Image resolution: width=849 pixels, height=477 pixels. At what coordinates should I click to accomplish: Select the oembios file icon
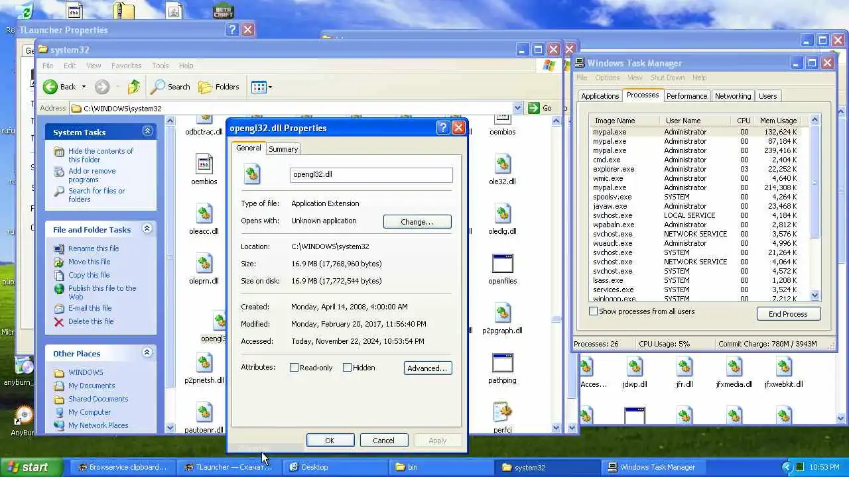(204, 164)
